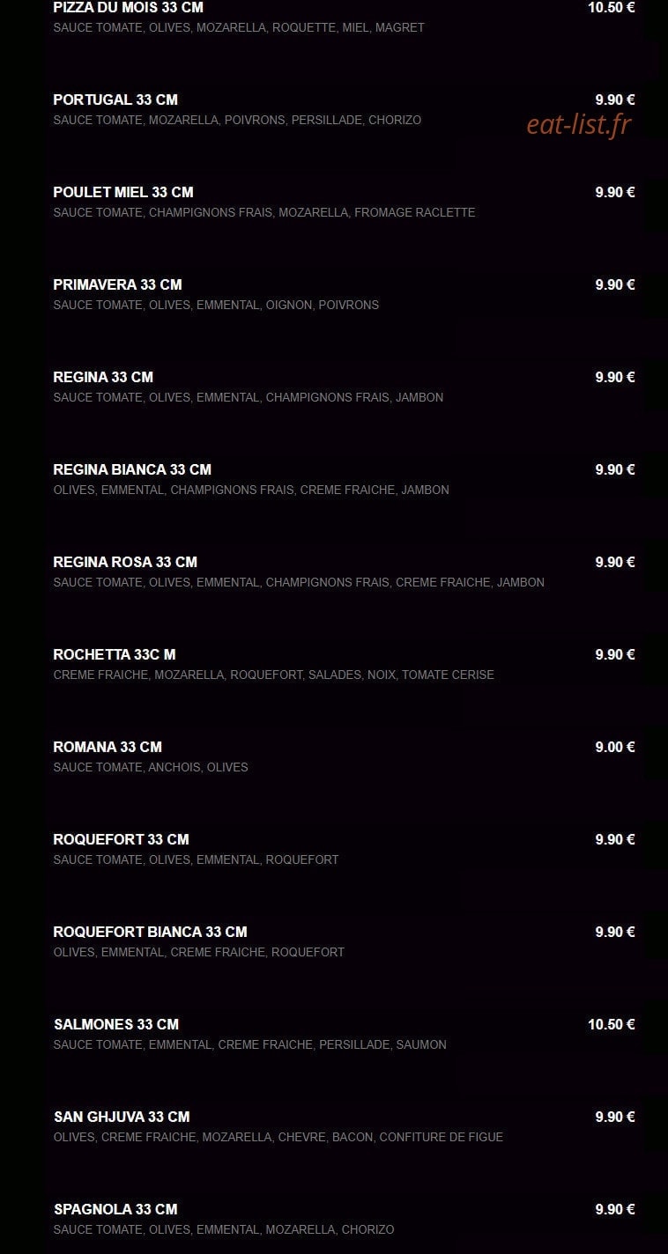
Task: Click the Rochetta 33C M heading
Action: coord(115,654)
